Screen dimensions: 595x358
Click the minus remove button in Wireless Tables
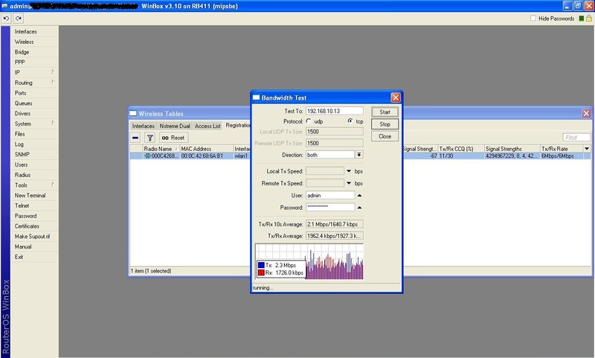pyautogui.click(x=135, y=138)
